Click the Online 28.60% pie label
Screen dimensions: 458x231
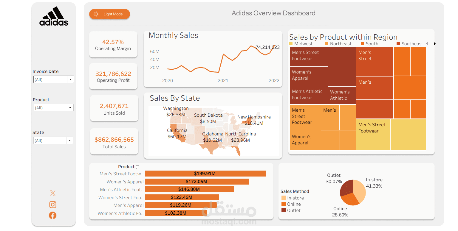[x=340, y=212]
